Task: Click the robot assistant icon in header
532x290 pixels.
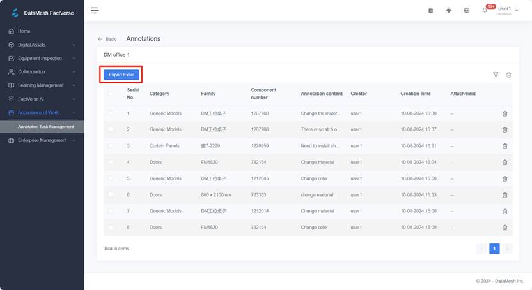Action: pos(448,10)
